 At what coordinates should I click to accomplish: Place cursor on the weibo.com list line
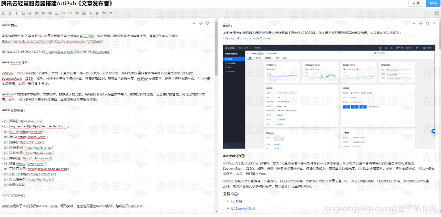point(24,164)
